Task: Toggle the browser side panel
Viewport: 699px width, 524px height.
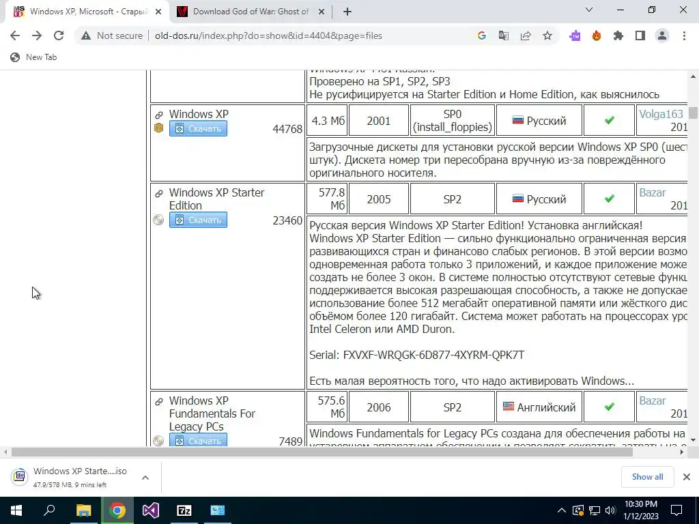Action: tap(640, 35)
